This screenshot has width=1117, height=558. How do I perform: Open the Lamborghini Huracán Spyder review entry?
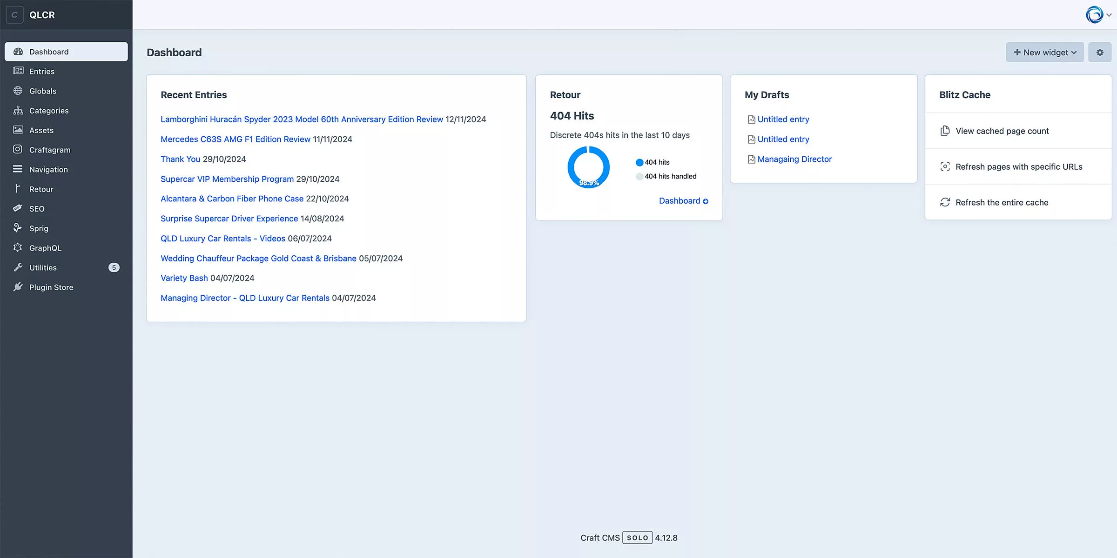coord(302,119)
